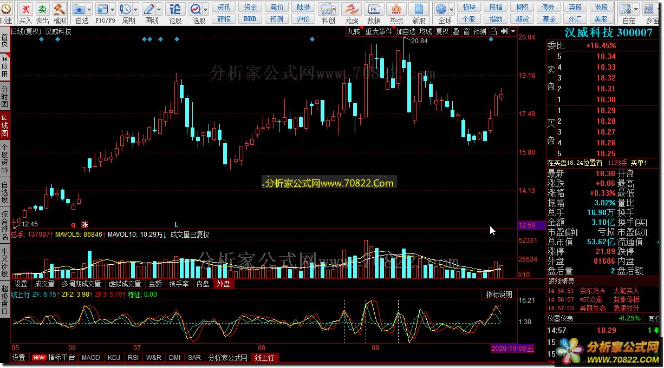
Task: Open the F10/F9 company info icon
Action: point(101,9)
